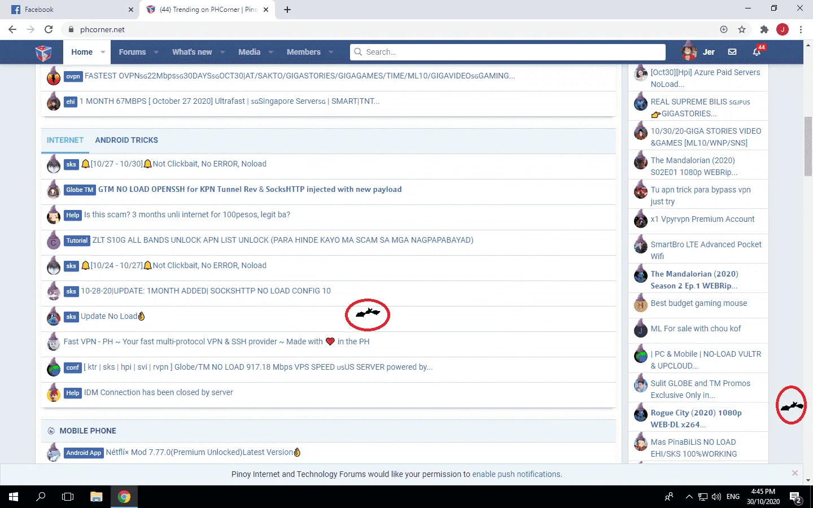Switch to the ANDROID TRICKS tab

pos(126,140)
